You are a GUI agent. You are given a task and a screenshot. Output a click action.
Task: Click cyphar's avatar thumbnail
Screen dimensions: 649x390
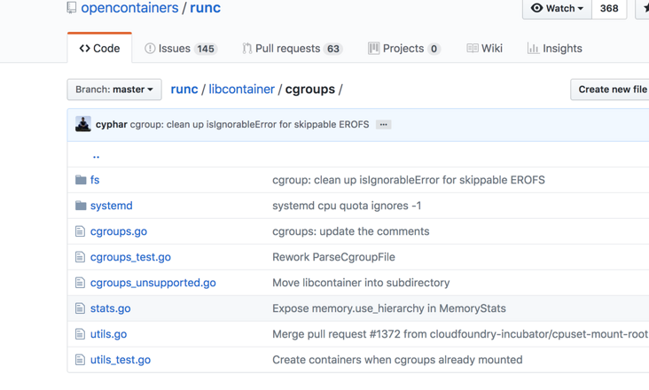pos(83,124)
